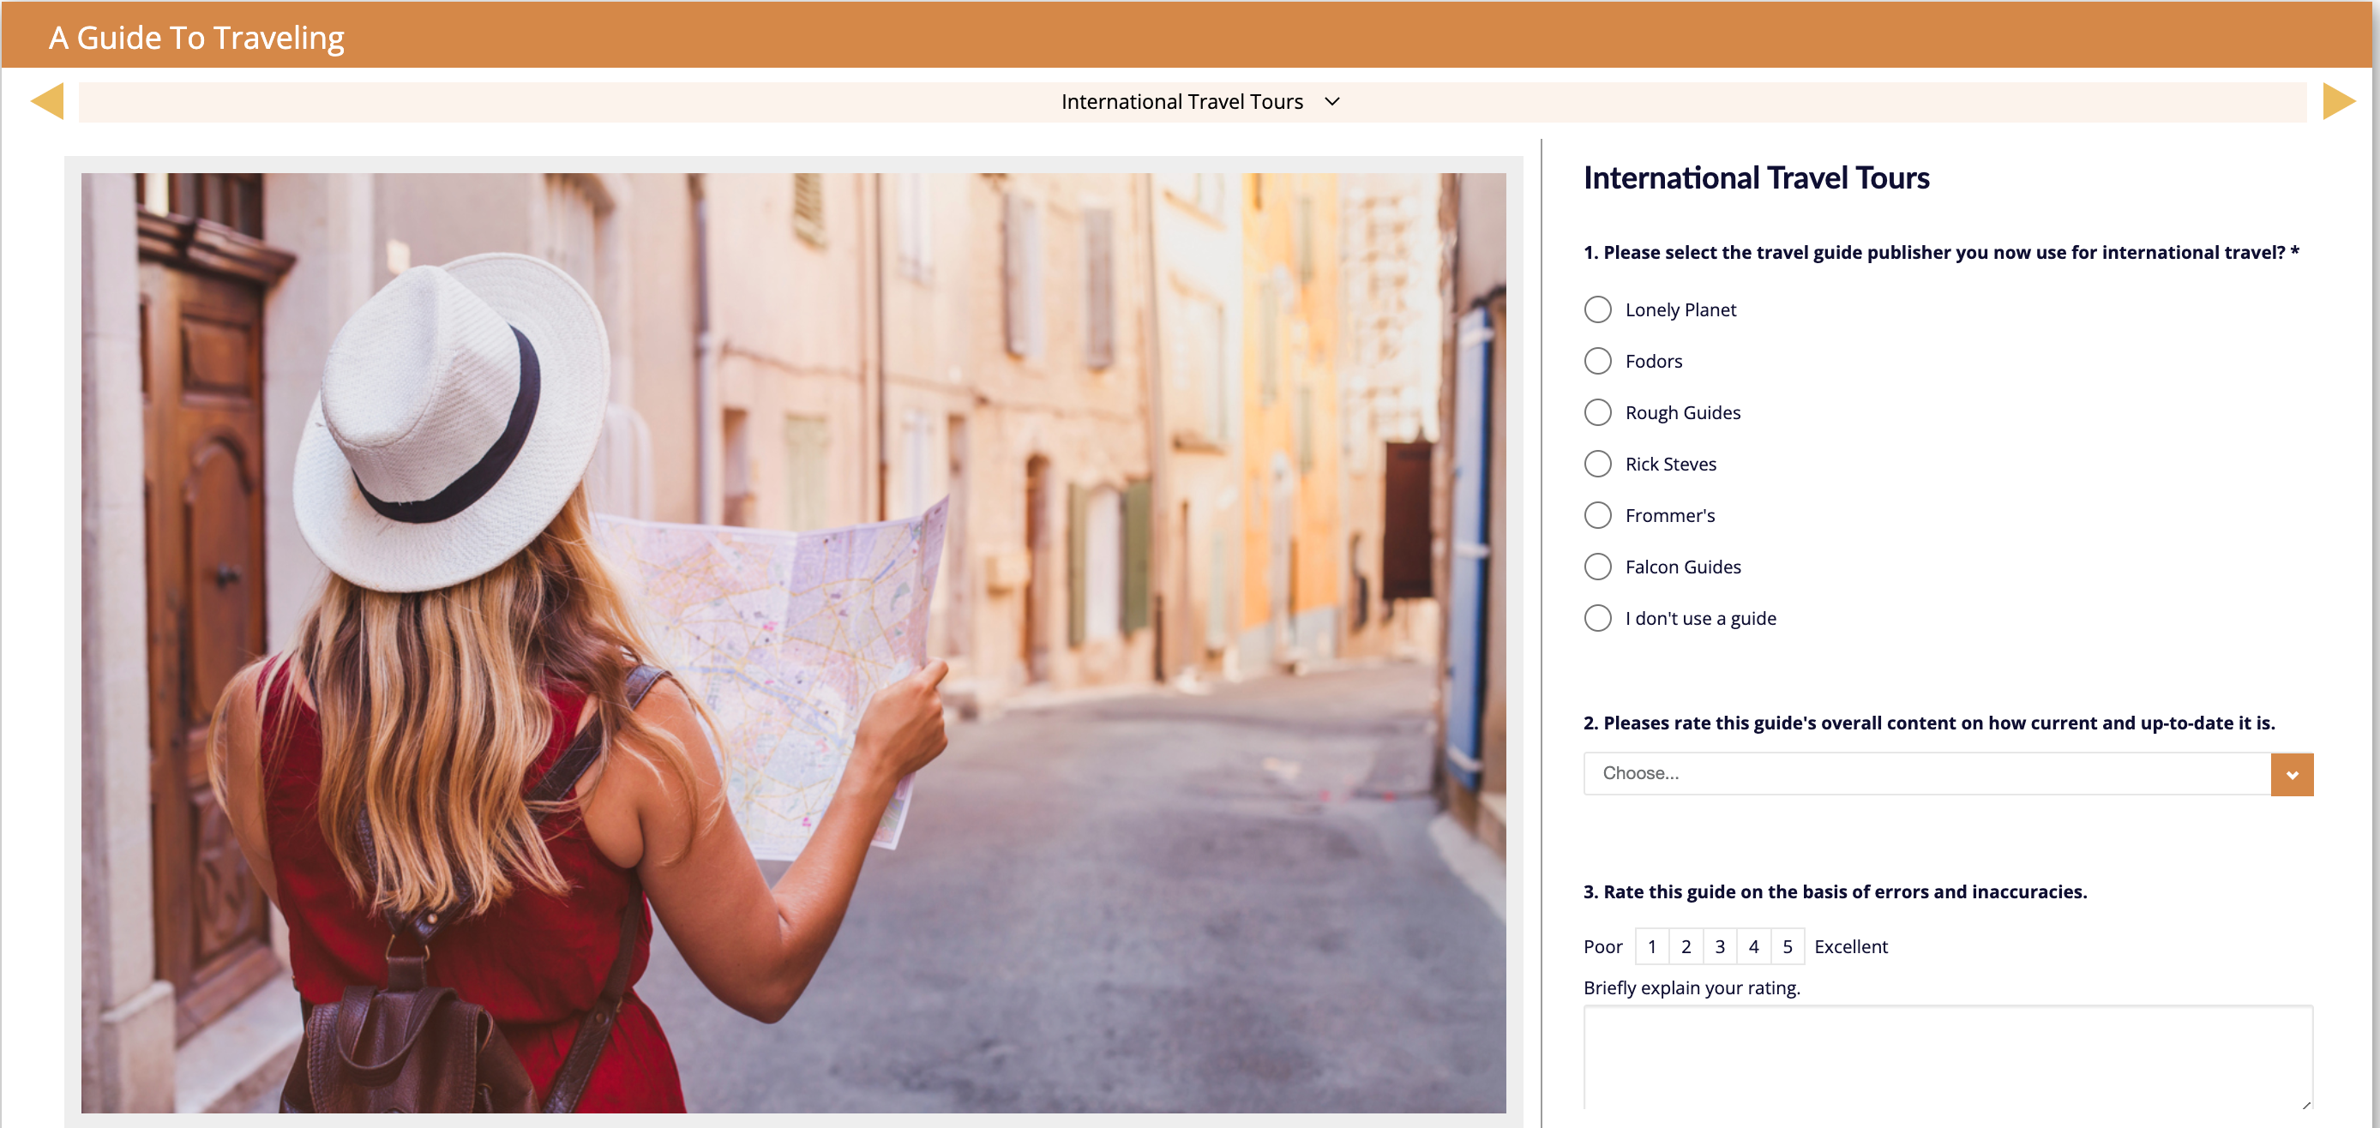Rate errors and inaccuracies as 3
This screenshot has height=1128, width=2380.
tap(1719, 946)
